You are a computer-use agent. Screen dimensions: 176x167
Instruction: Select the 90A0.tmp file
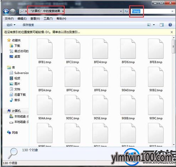[128, 79]
